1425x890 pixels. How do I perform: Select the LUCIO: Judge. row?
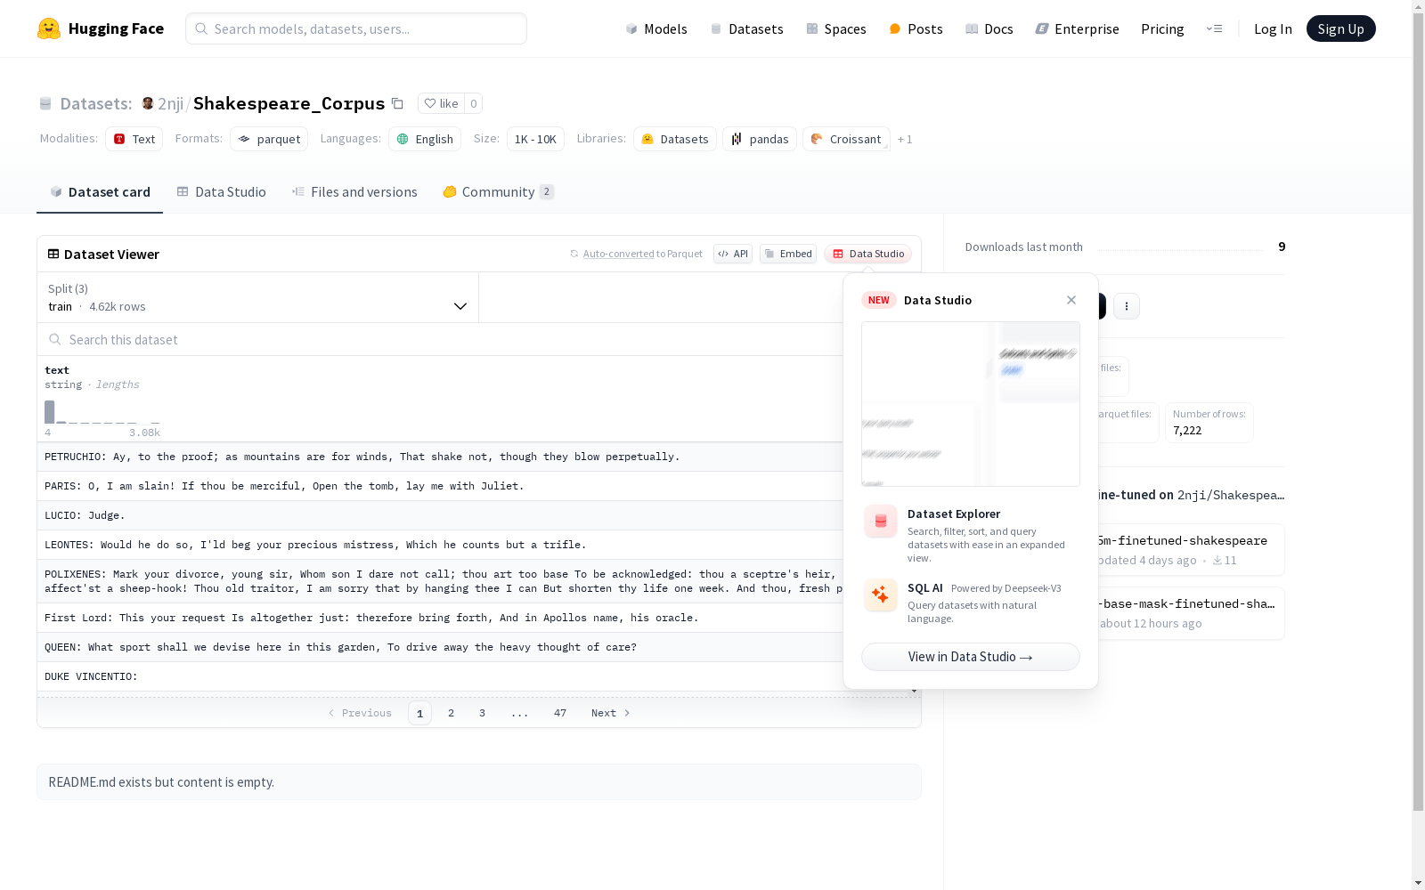[441, 515]
